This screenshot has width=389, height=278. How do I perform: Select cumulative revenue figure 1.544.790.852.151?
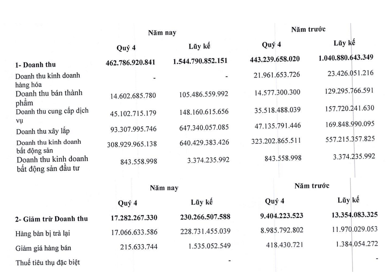[200, 61]
